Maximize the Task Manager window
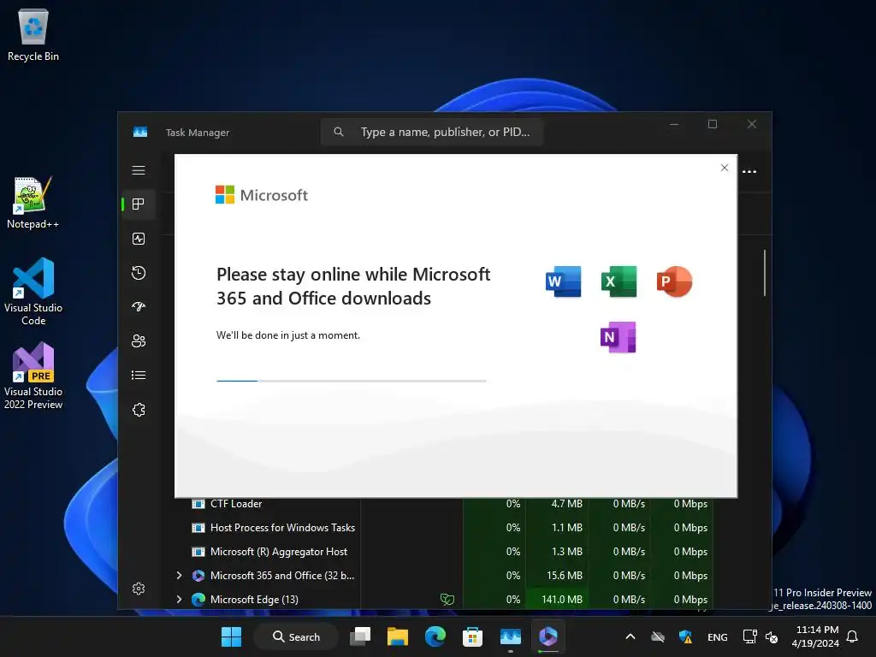Screen dimensions: 876x657 click(713, 124)
